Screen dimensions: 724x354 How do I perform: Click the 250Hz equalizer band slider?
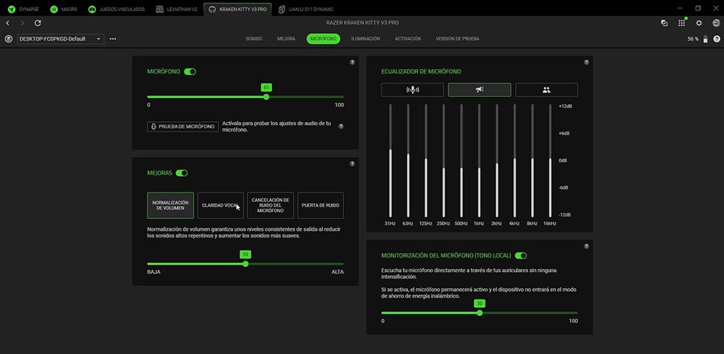coord(444,160)
